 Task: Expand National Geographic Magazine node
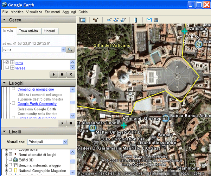[x=6, y=171]
